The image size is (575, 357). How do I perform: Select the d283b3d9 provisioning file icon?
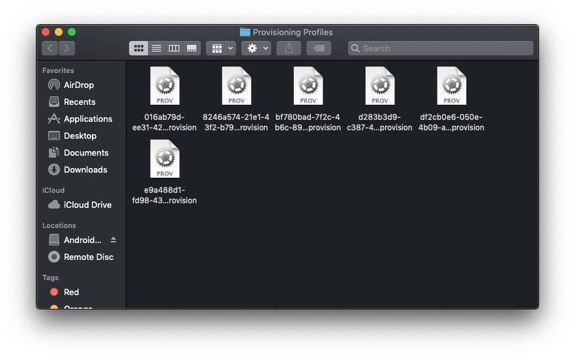pyautogui.click(x=380, y=86)
